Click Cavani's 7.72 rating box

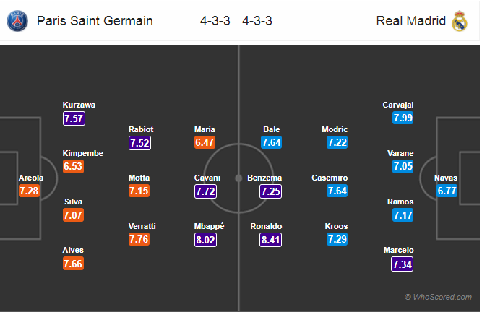(x=206, y=191)
